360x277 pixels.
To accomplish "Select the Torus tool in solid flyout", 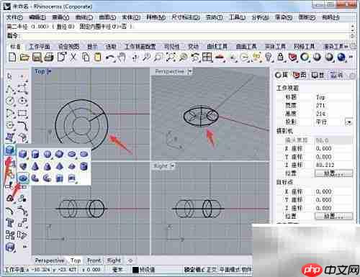I will pos(23,178).
